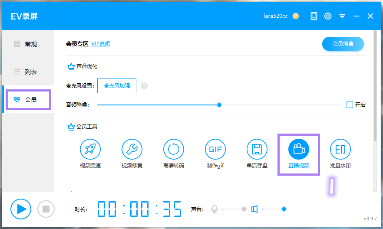Viewport: 383px width, 229px height.
Task: Enable the 开启 noise reduction checkbox
Action: click(x=350, y=105)
